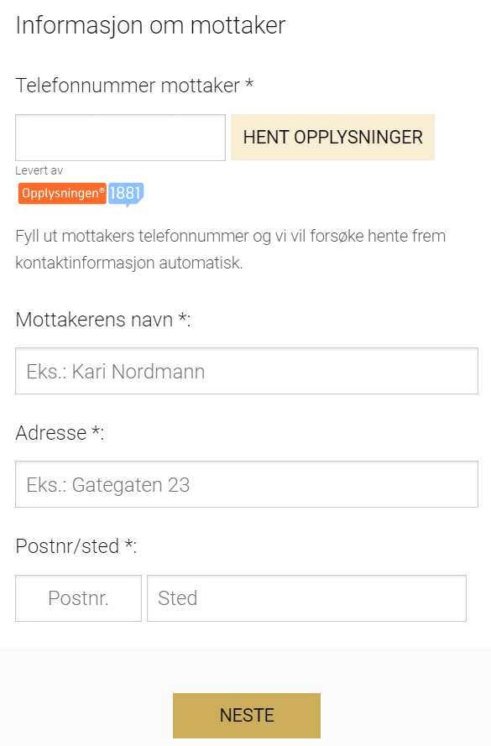Viewport: 491px width, 746px height.
Task: Click the 1881 speech-bubble emblem
Action: click(123, 193)
